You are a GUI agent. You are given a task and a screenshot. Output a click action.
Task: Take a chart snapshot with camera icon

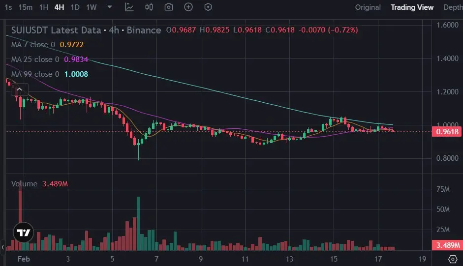[x=169, y=7]
